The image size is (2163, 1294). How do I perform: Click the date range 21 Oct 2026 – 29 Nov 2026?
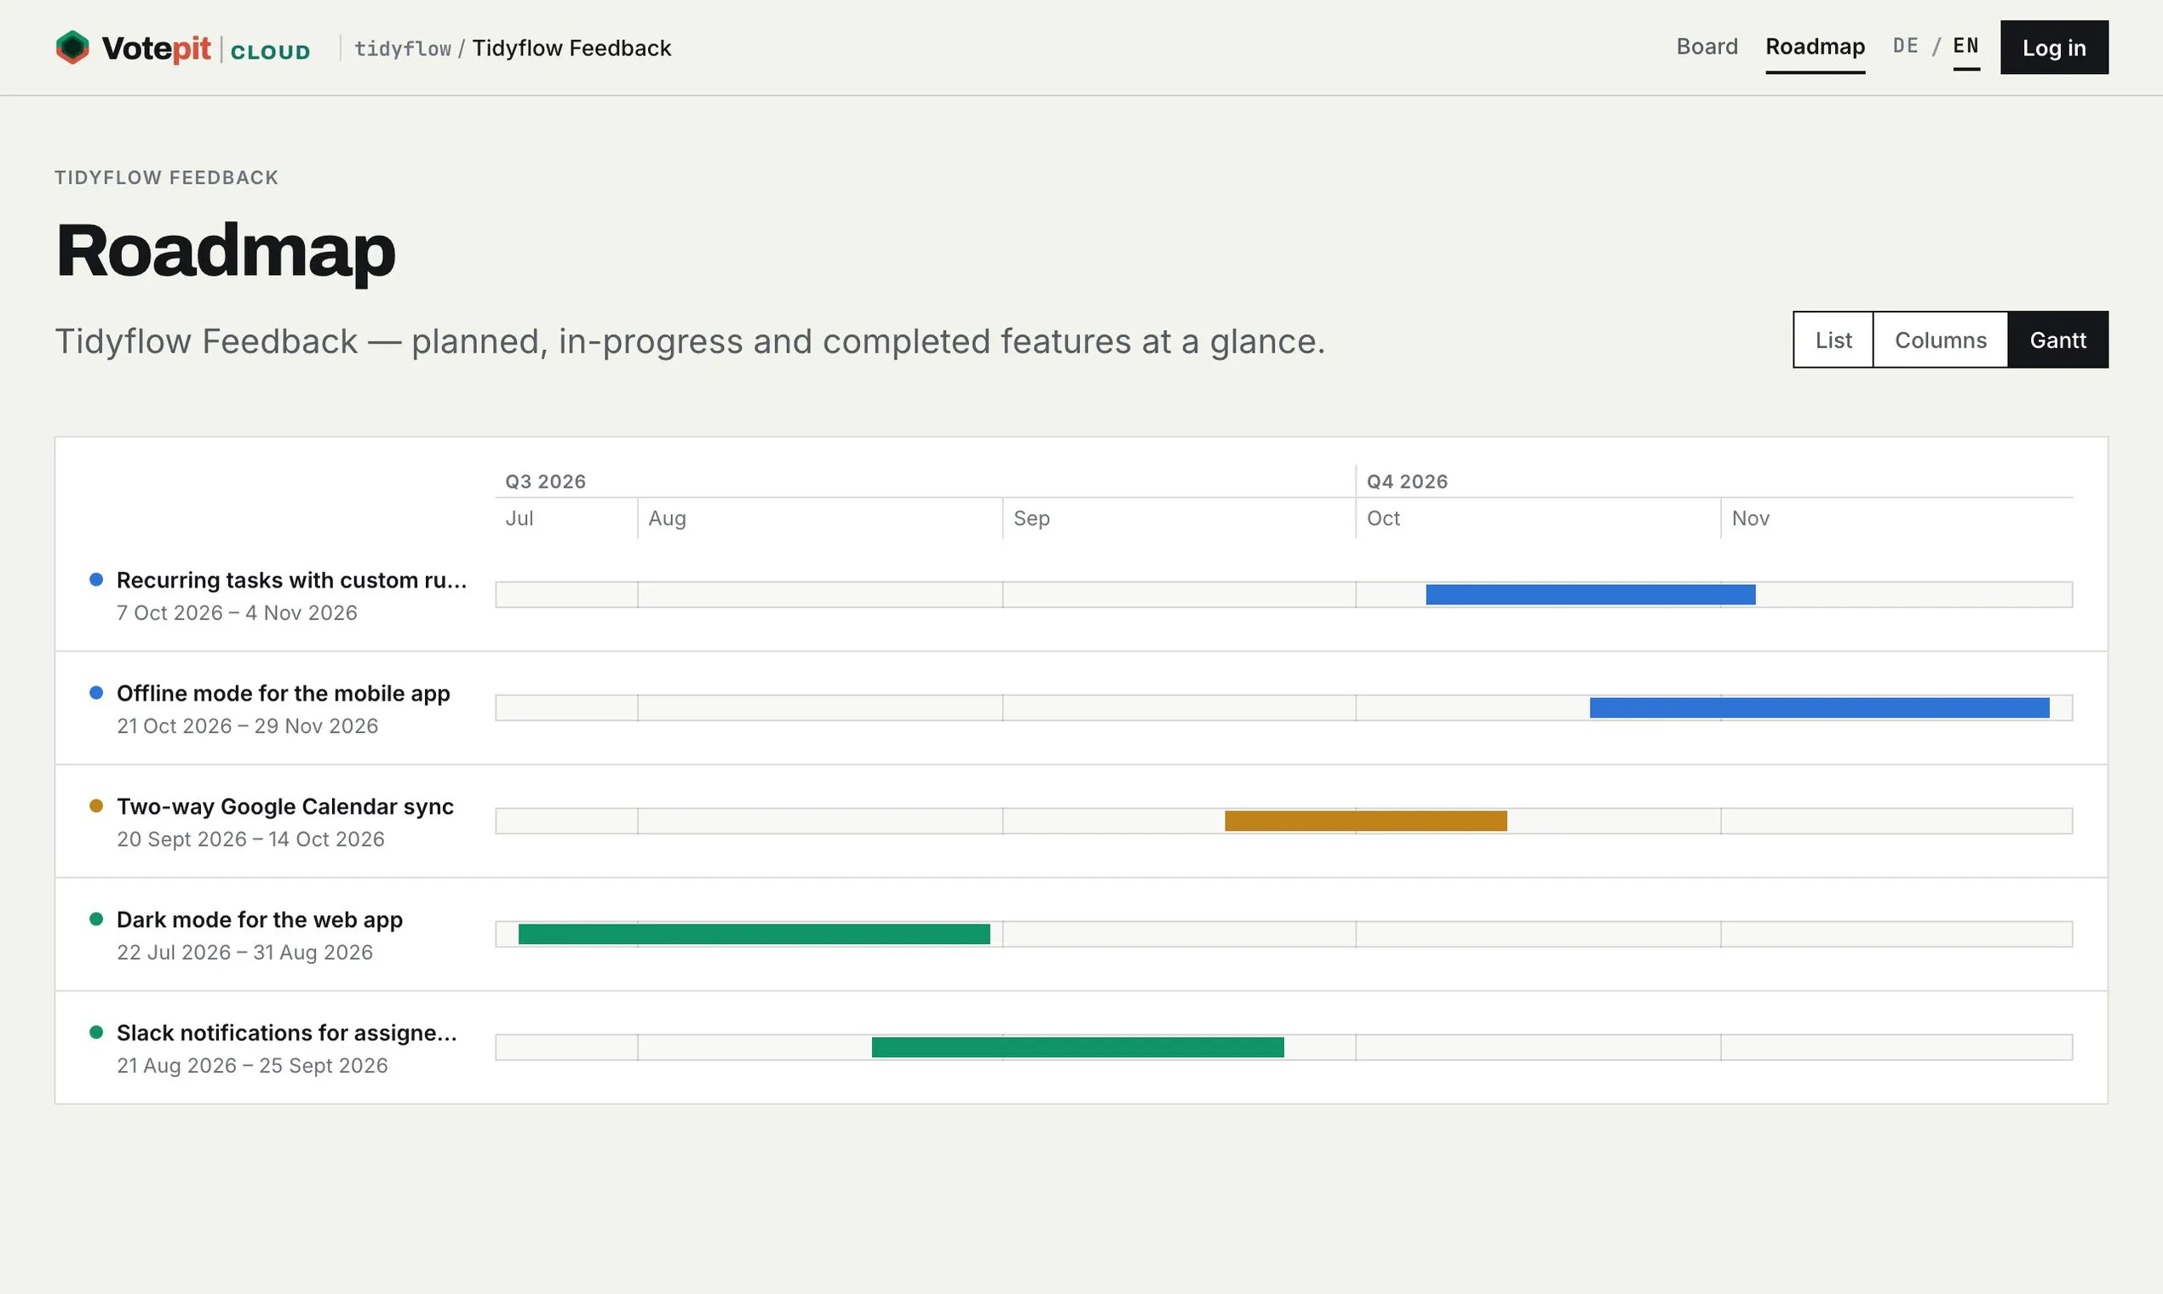point(248,726)
